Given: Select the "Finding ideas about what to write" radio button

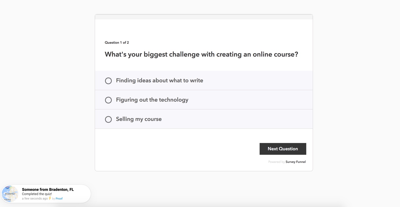Looking at the screenshot, I should pyautogui.click(x=108, y=81).
